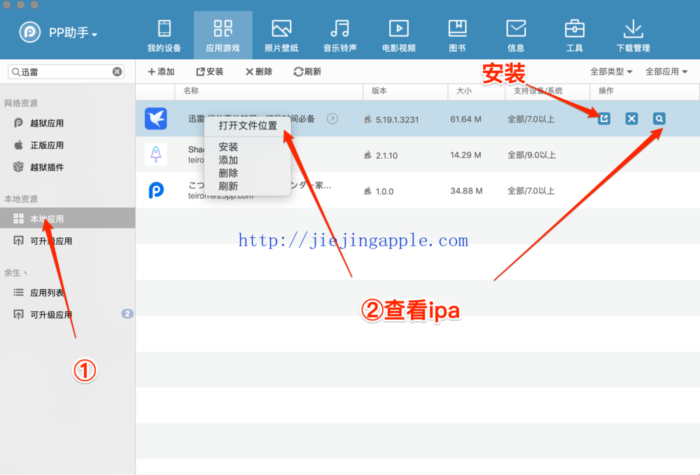
Task: Click the delete X icon for 迅雷 row
Action: coord(631,119)
